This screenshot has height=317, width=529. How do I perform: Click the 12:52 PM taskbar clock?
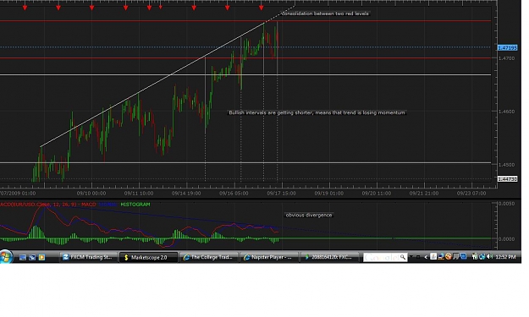pyautogui.click(x=505, y=257)
